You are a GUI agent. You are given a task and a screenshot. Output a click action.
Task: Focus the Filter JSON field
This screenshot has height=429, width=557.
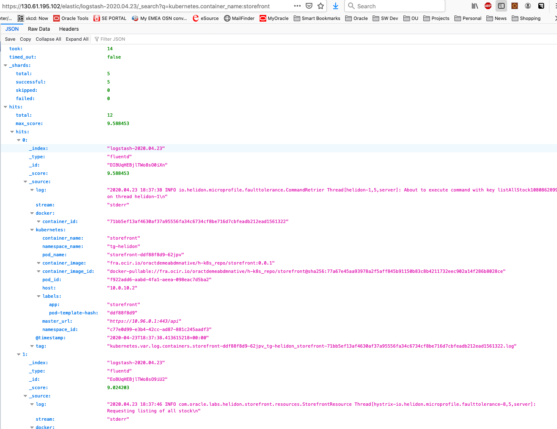coord(113,39)
